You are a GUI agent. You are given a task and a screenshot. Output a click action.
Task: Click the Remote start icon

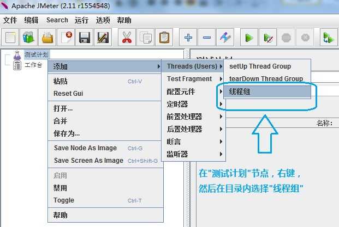[x=329, y=38]
